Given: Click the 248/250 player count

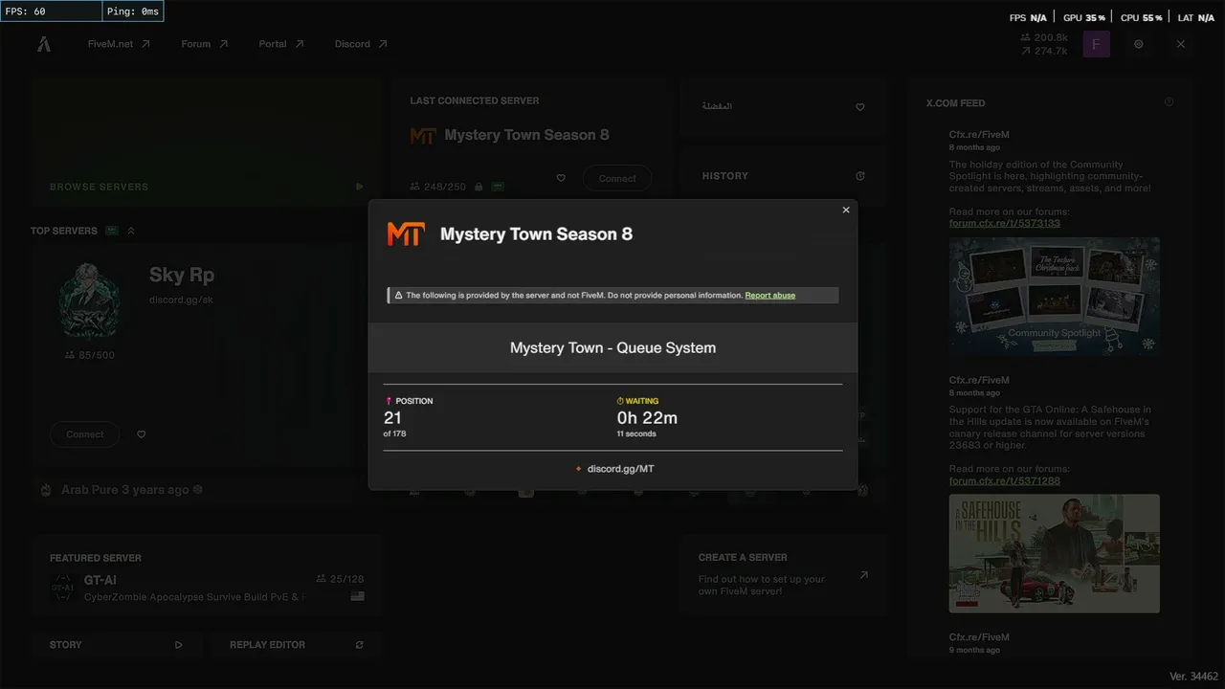Looking at the screenshot, I should click(437, 187).
